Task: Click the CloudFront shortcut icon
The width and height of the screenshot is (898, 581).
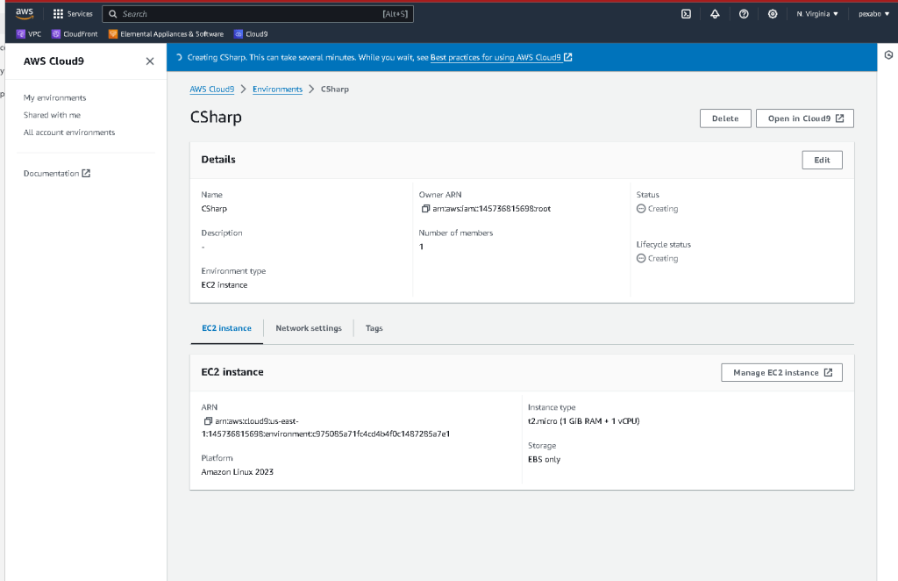Action: point(56,34)
